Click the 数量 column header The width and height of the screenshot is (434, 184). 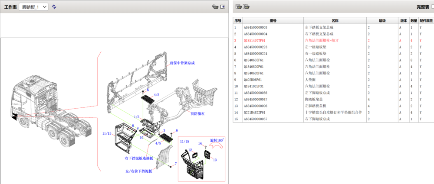coord(414,21)
